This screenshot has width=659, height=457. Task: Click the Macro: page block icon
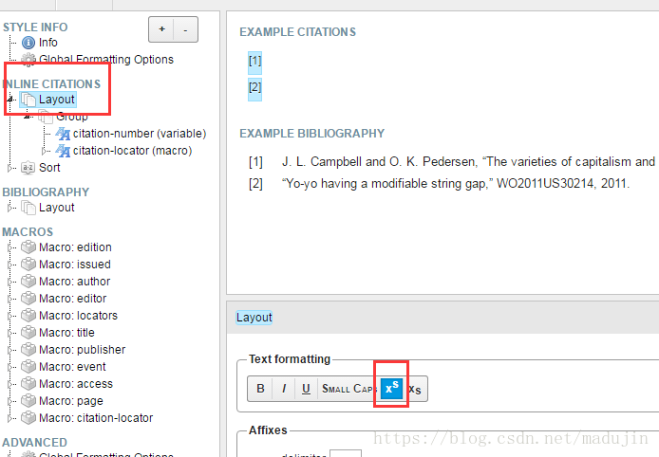point(28,401)
